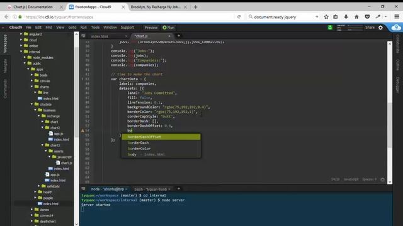The height and width of the screenshot is (226, 403).
Task: Open the Cloud9 settings gear
Action: tap(380, 28)
